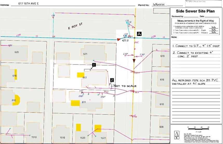Click the black marker labeled A
This screenshot has height=144, width=223.
tap(139, 34)
